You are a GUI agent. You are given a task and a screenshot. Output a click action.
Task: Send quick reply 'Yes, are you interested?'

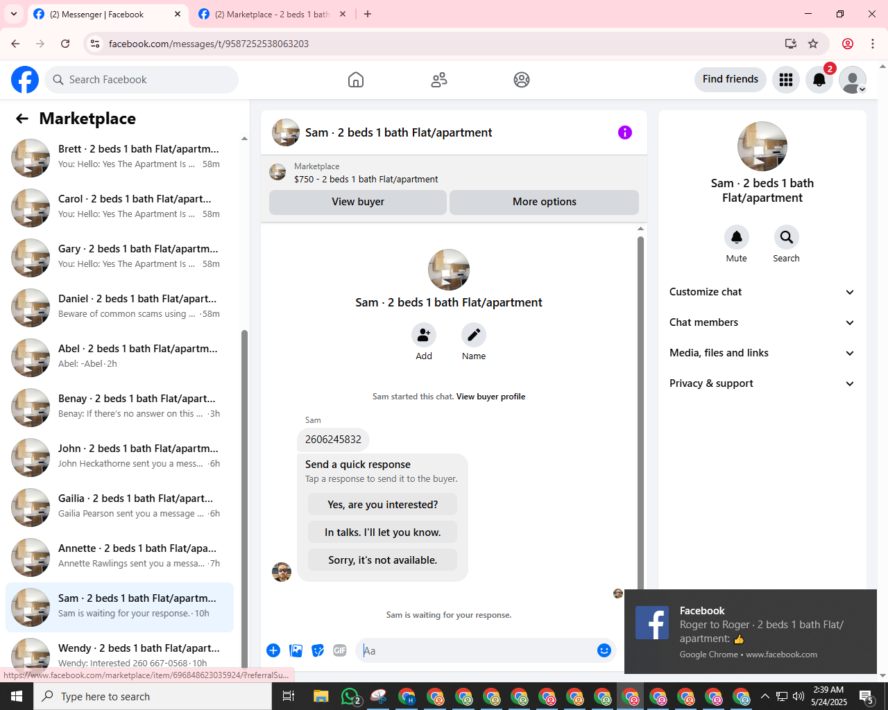coord(383,505)
